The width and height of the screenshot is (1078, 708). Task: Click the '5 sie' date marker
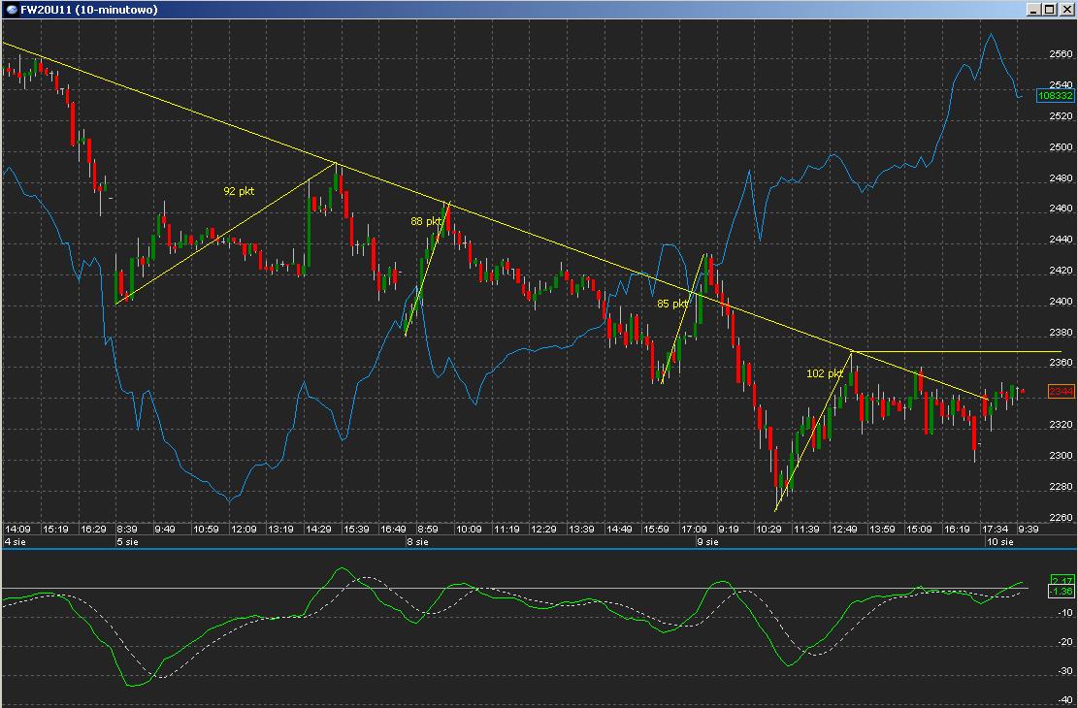pyautogui.click(x=126, y=542)
